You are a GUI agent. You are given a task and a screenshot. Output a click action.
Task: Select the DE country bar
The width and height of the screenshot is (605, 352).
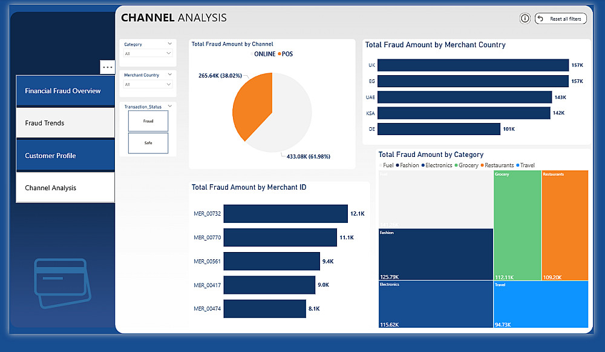pyautogui.click(x=439, y=129)
